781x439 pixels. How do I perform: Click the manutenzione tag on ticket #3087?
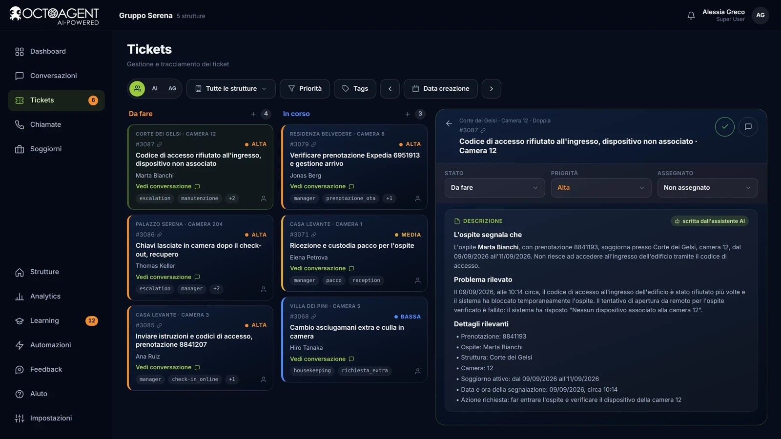point(200,199)
